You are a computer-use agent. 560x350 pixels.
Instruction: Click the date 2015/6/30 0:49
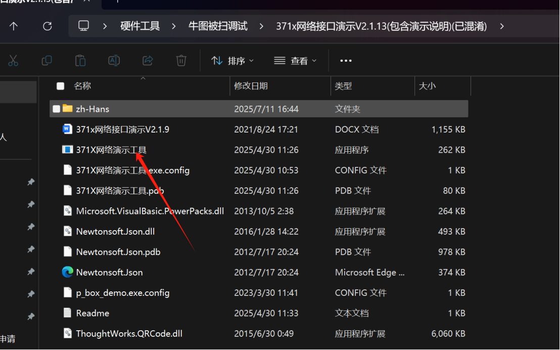click(263, 333)
